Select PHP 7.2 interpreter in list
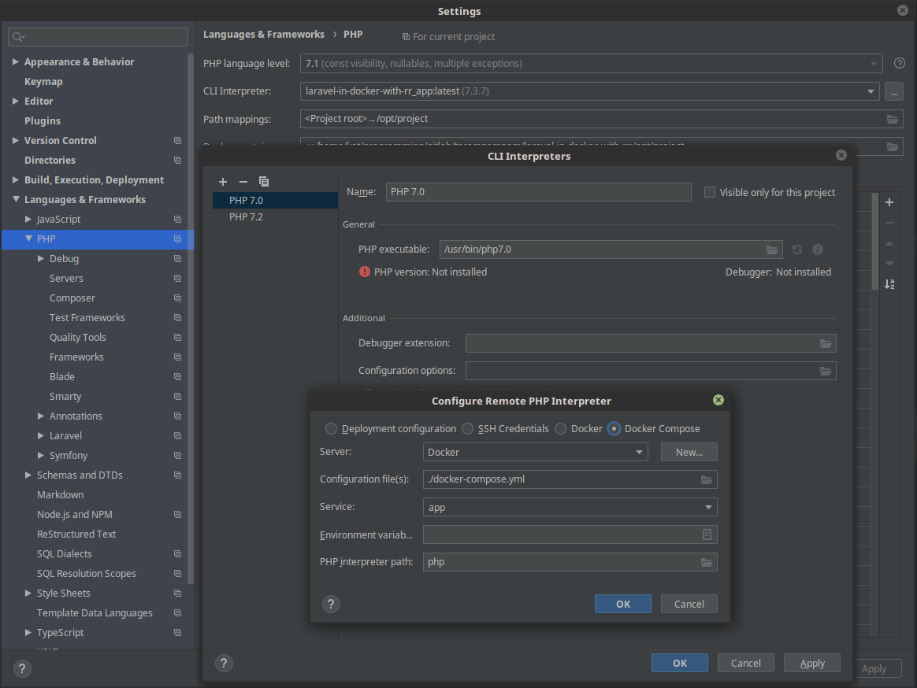The height and width of the screenshot is (688, 917). click(275, 216)
